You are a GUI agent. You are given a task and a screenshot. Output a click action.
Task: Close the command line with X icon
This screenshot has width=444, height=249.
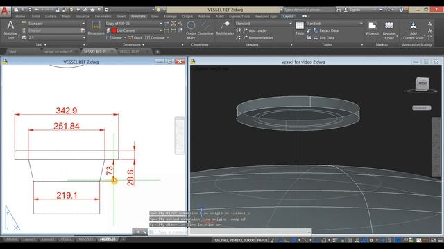[137, 232]
